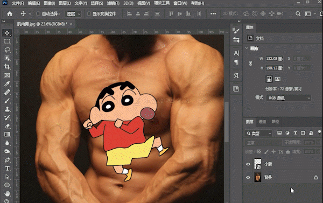Select the Move tool in the toolbox
This screenshot has height=203, width=323.
click(7, 33)
